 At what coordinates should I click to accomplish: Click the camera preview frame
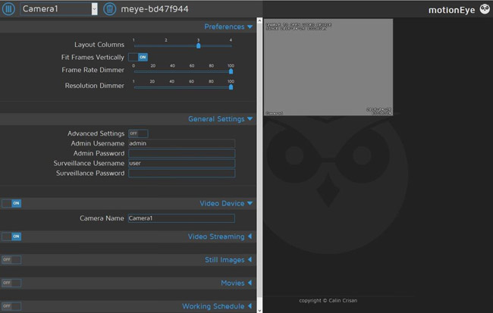328,67
